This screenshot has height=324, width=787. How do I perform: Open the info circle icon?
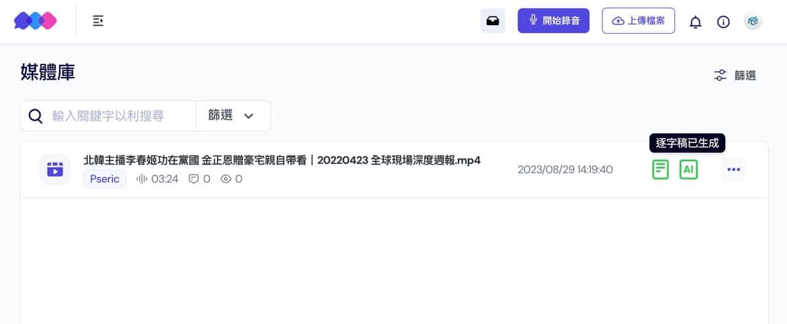click(724, 21)
